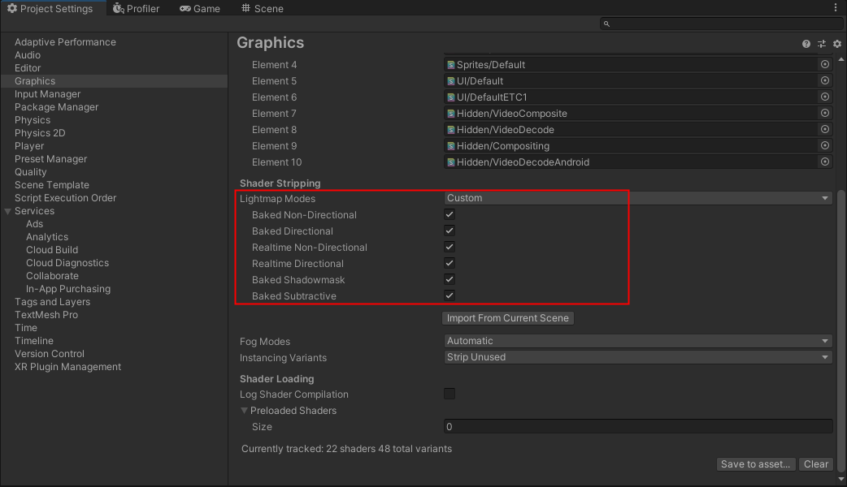
Task: Enable Log Shader Compilation
Action: click(450, 394)
